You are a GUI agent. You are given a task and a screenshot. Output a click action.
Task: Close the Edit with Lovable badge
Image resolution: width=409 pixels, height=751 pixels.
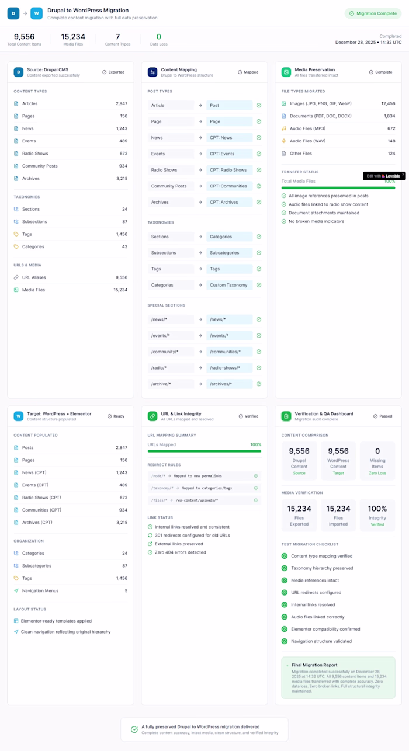pyautogui.click(x=403, y=175)
